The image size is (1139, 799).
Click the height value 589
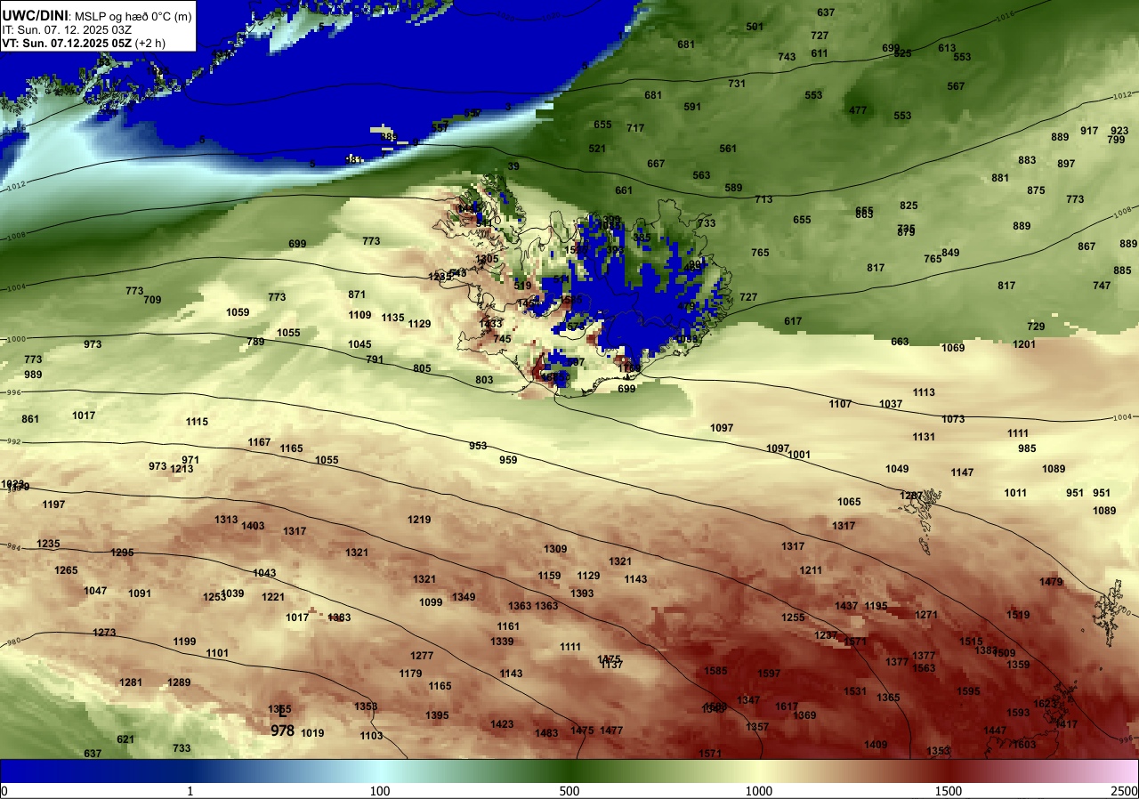[733, 188]
